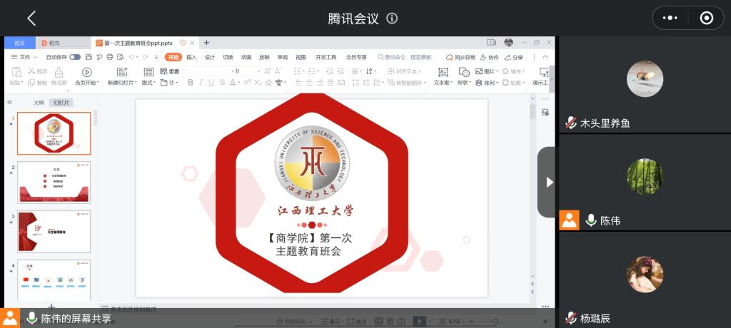Open a new tab with plus button
Image resolution: width=731 pixels, height=328 pixels.
click(x=206, y=43)
